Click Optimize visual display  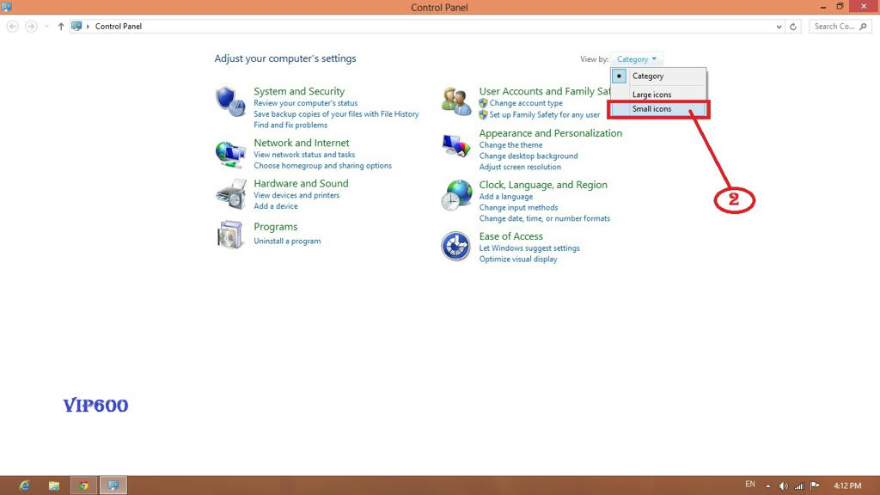[x=518, y=260]
